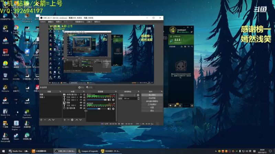275x154 pixels.
Task: Open GeForce Experience desktop icon
Action: pos(27,114)
